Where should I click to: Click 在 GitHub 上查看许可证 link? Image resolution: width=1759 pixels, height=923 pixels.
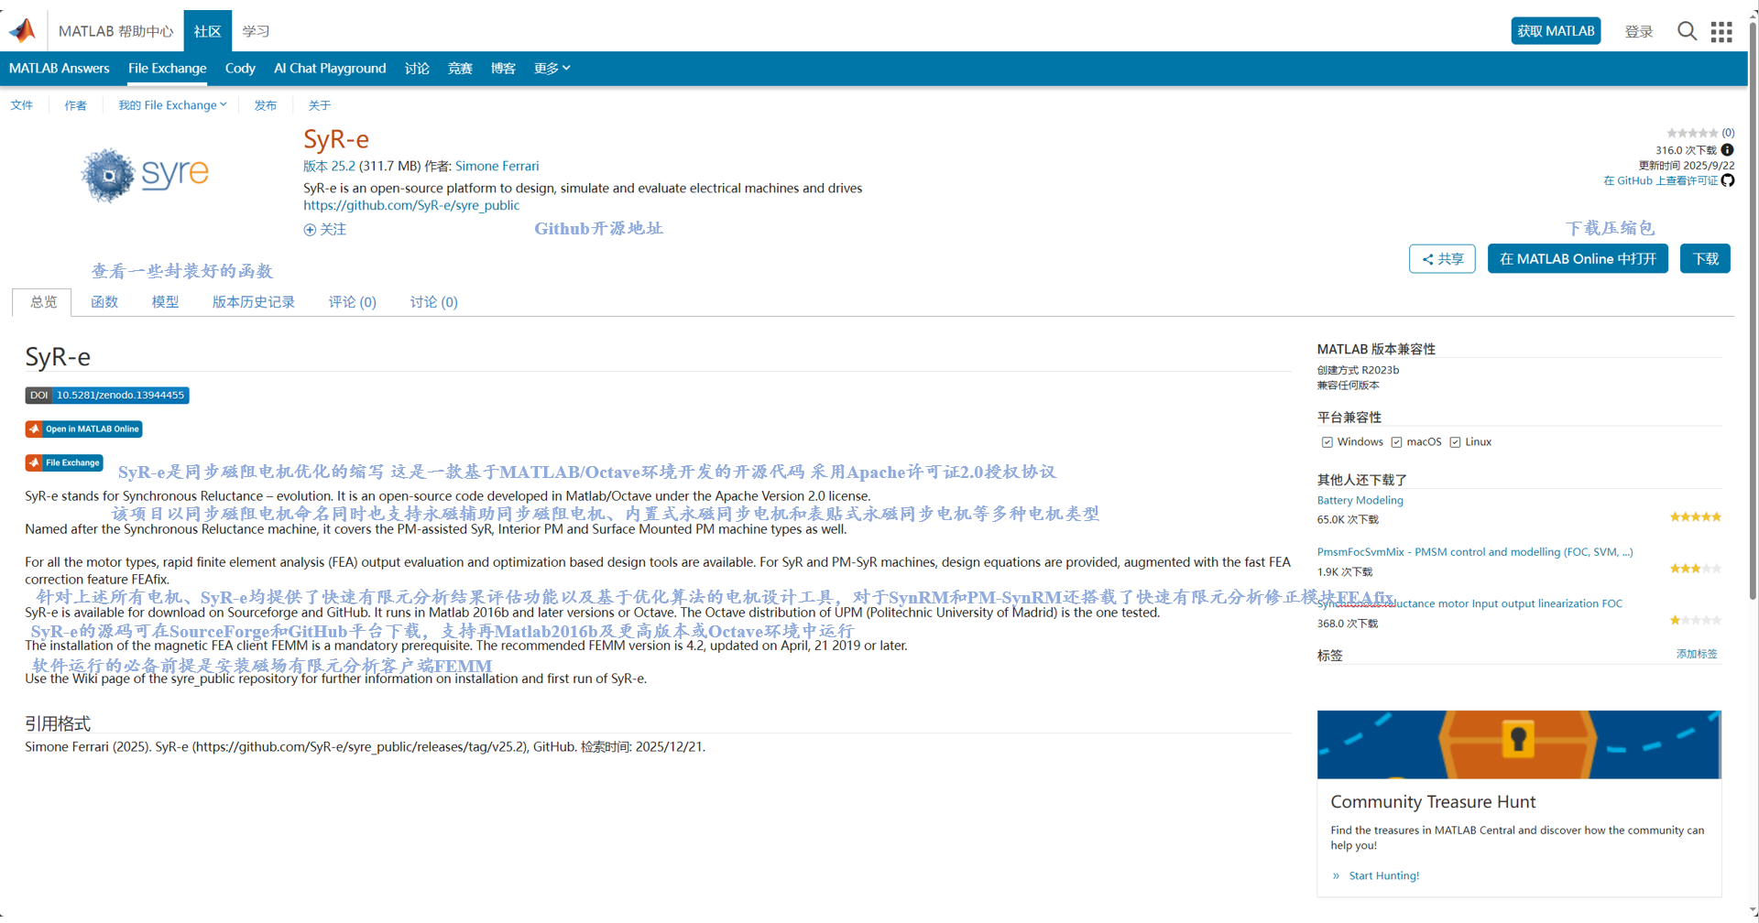[x=1660, y=181]
